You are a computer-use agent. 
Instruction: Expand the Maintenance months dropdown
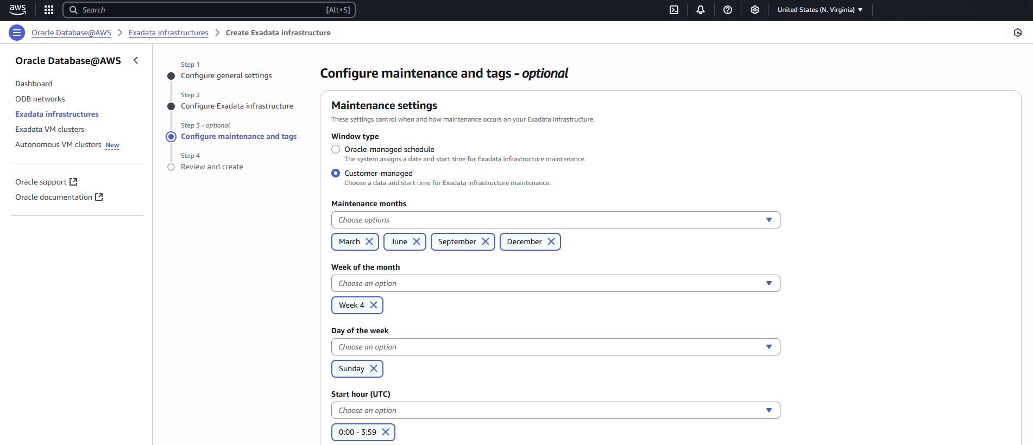pos(555,220)
